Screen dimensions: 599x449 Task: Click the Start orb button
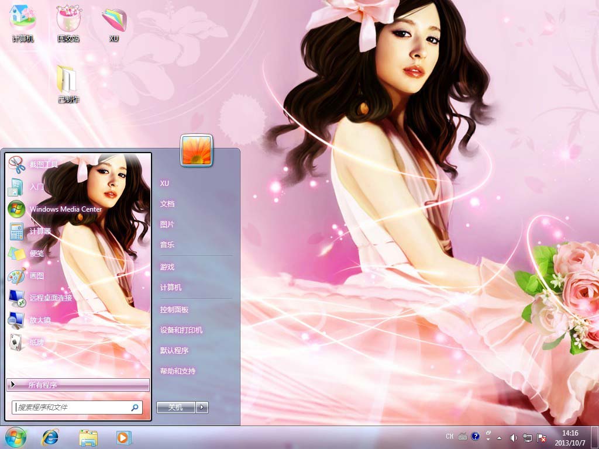click(16, 437)
